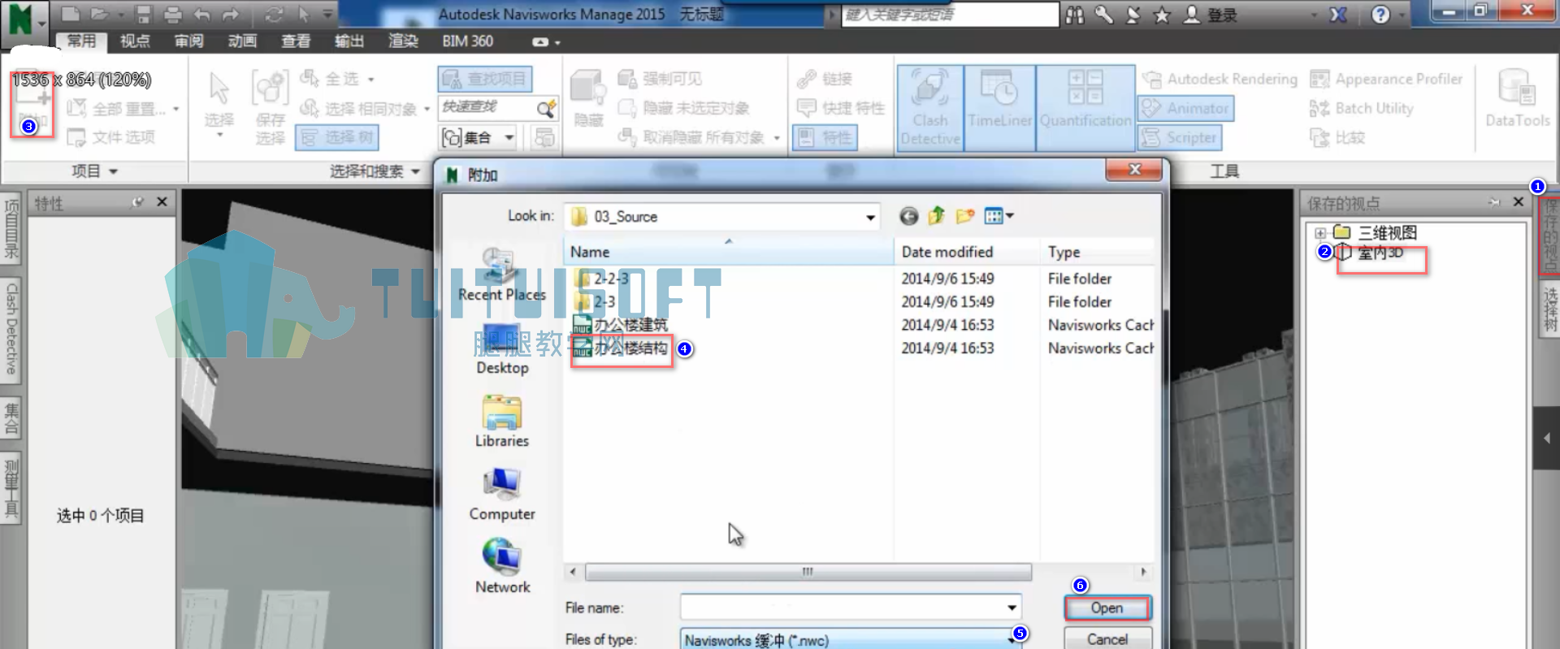Toggle the 选择树 selection tree panel
1560x649 pixels.
click(337, 137)
